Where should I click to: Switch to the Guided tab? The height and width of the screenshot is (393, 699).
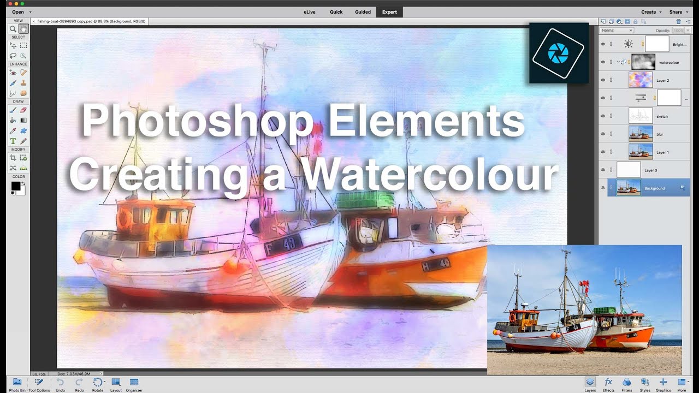pyautogui.click(x=363, y=11)
